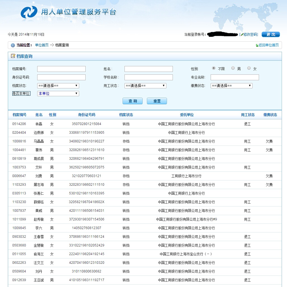Focus the 专业名称 input field

(x=235, y=77)
